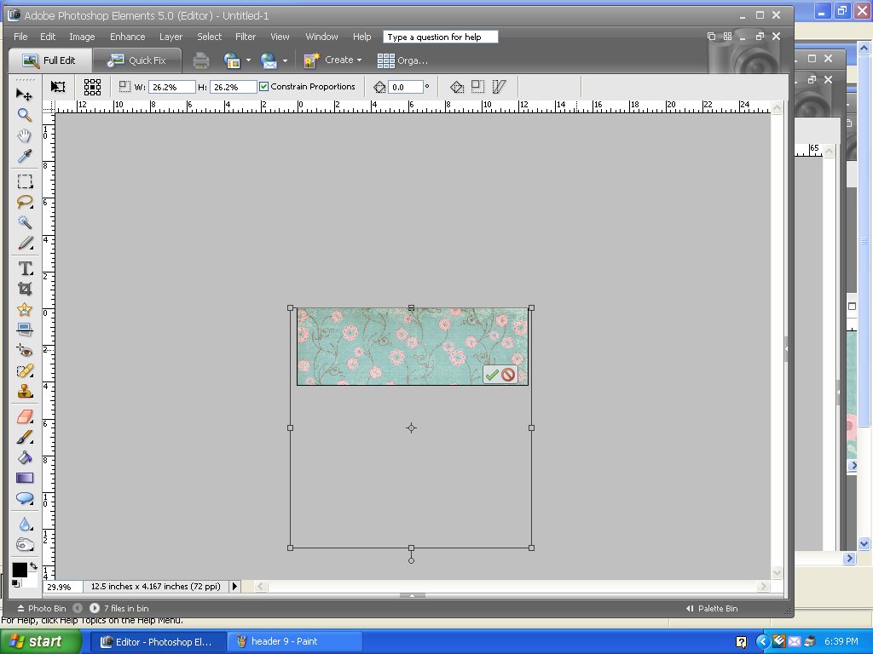
Task: Select the Cookie Cutter star tool
Action: 25,309
